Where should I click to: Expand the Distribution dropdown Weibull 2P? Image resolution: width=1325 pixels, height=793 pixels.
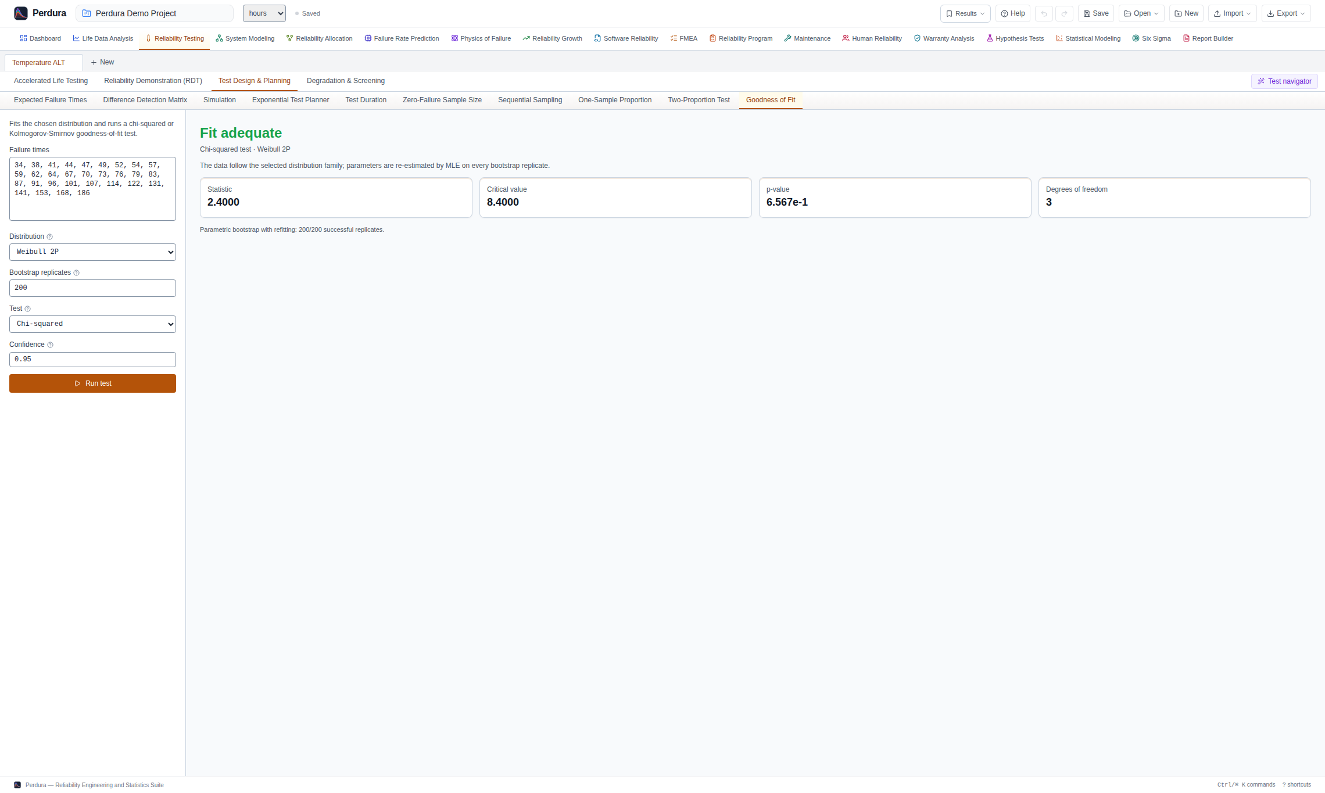pos(92,252)
